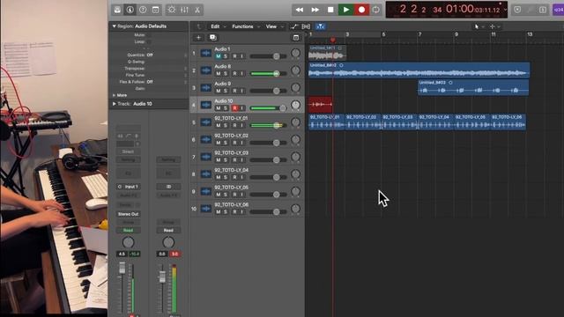Click the Fast Forward transport button
This screenshot has width=564, height=317.
tap(315, 10)
